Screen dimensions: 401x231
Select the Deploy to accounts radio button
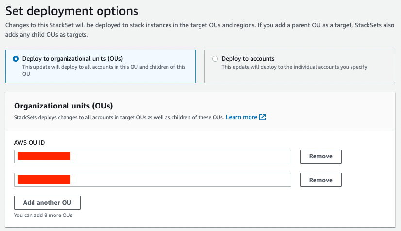[x=215, y=59]
